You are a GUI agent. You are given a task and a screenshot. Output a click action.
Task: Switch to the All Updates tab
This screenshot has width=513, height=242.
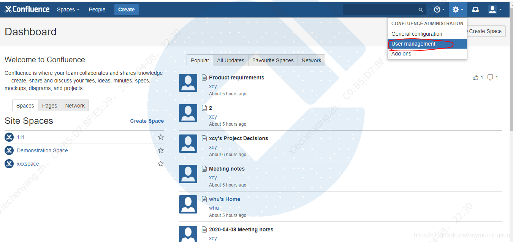[231, 60]
